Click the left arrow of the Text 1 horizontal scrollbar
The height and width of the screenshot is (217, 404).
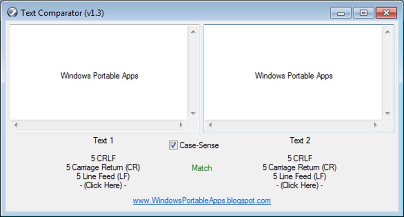tap(16, 125)
